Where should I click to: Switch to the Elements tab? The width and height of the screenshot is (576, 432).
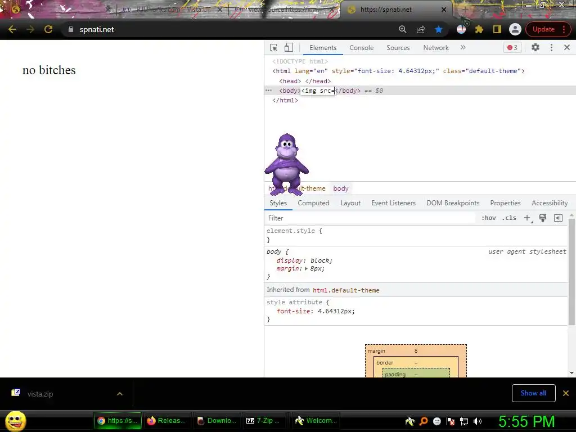pyautogui.click(x=323, y=48)
